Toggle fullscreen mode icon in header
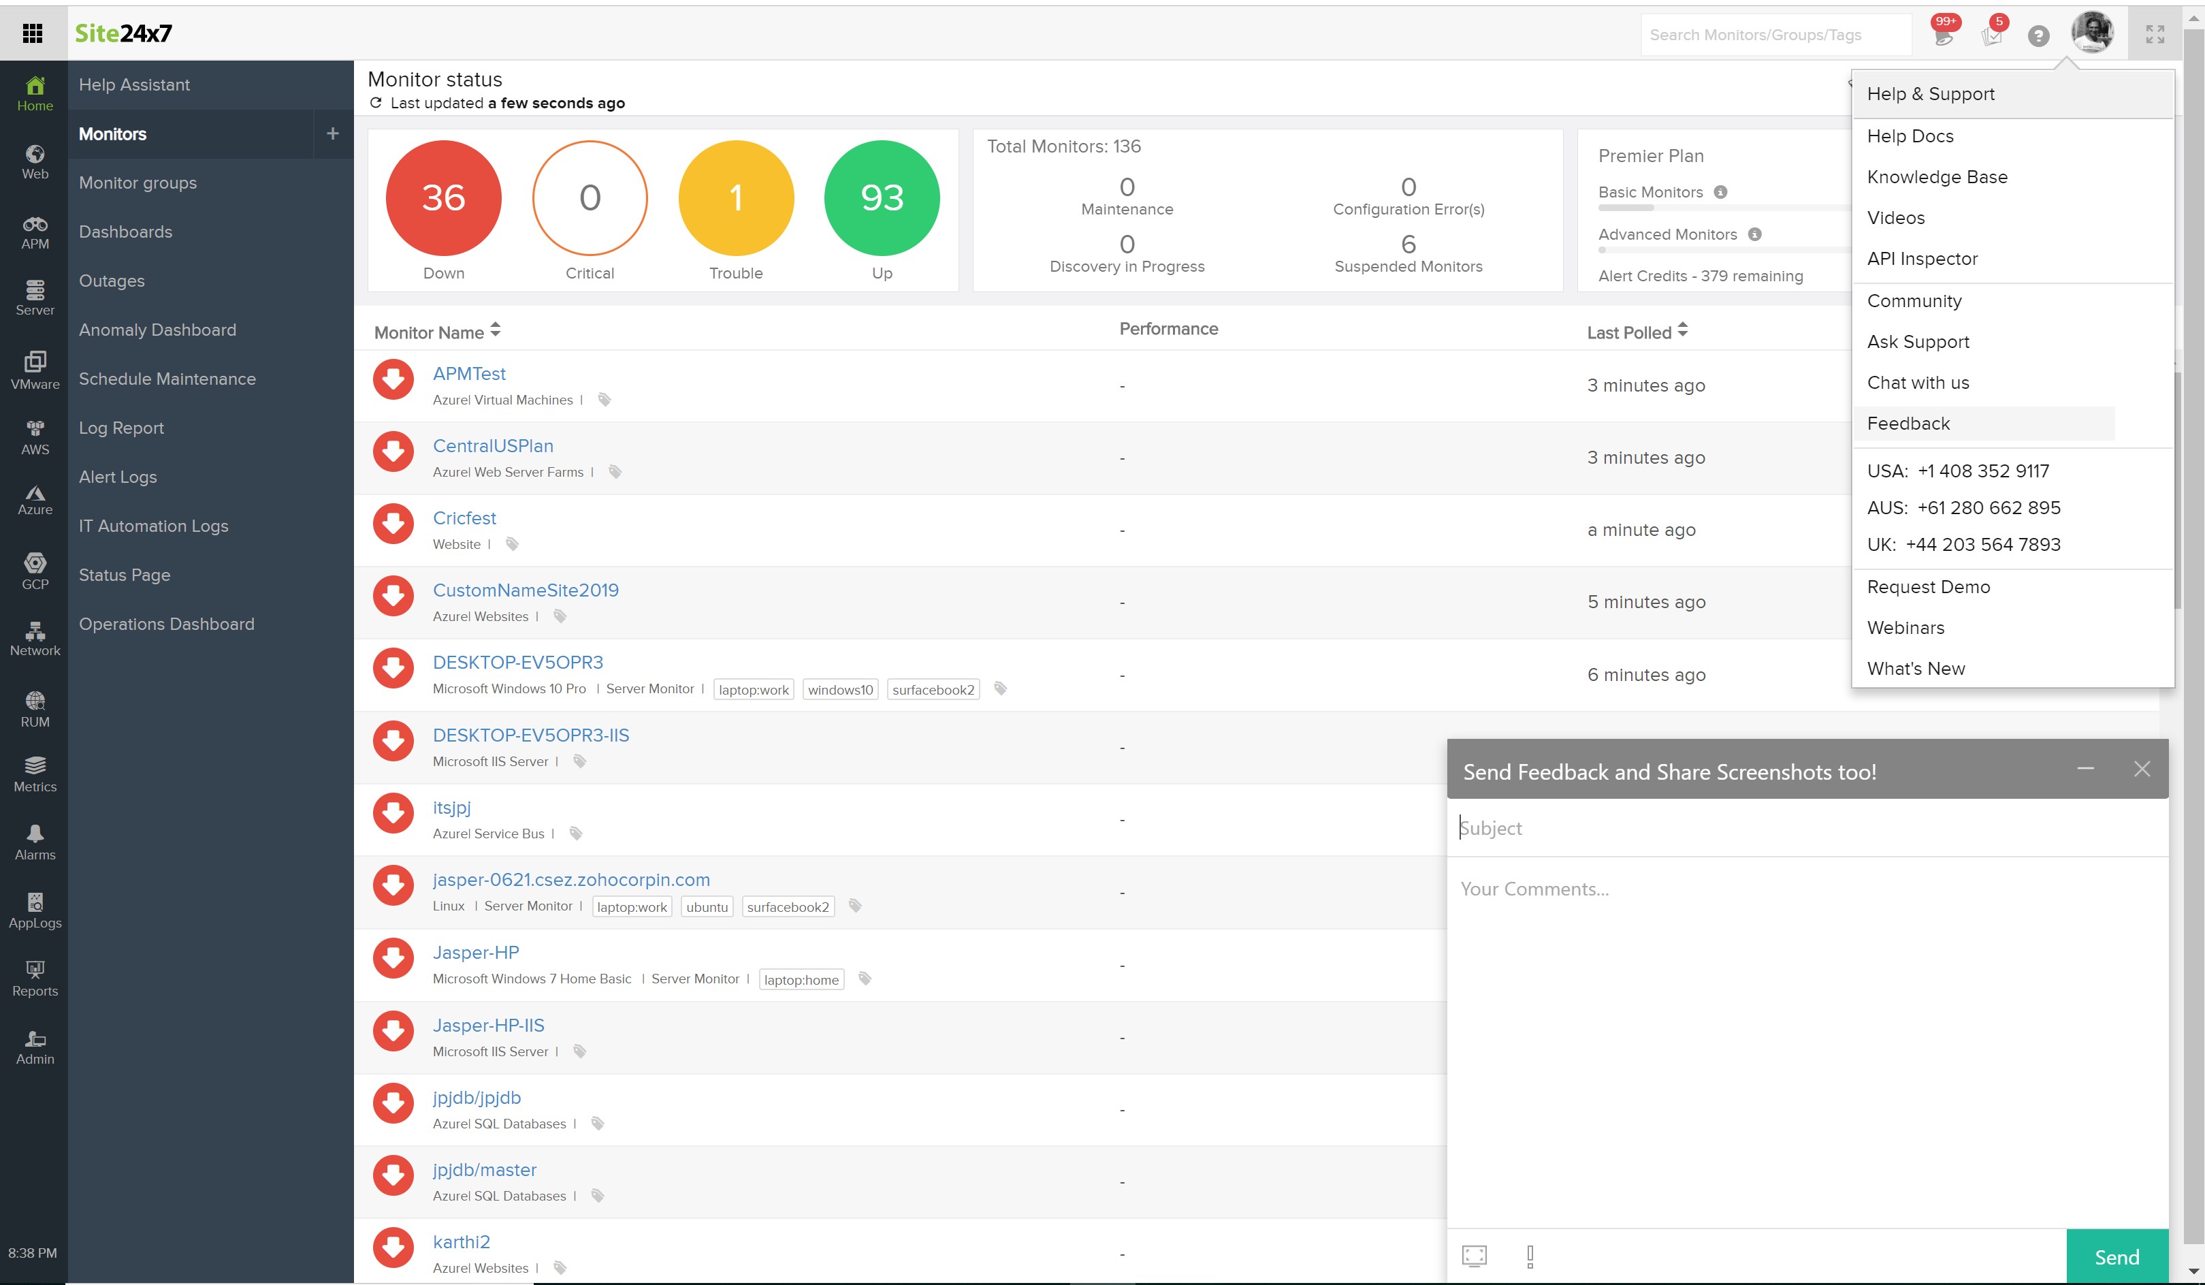 click(x=2154, y=34)
